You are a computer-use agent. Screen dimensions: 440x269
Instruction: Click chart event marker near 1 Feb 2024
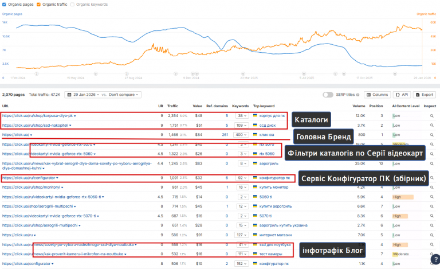point(37,73)
